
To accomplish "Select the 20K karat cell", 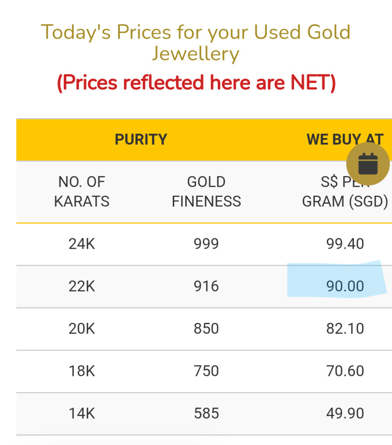I will [x=82, y=329].
